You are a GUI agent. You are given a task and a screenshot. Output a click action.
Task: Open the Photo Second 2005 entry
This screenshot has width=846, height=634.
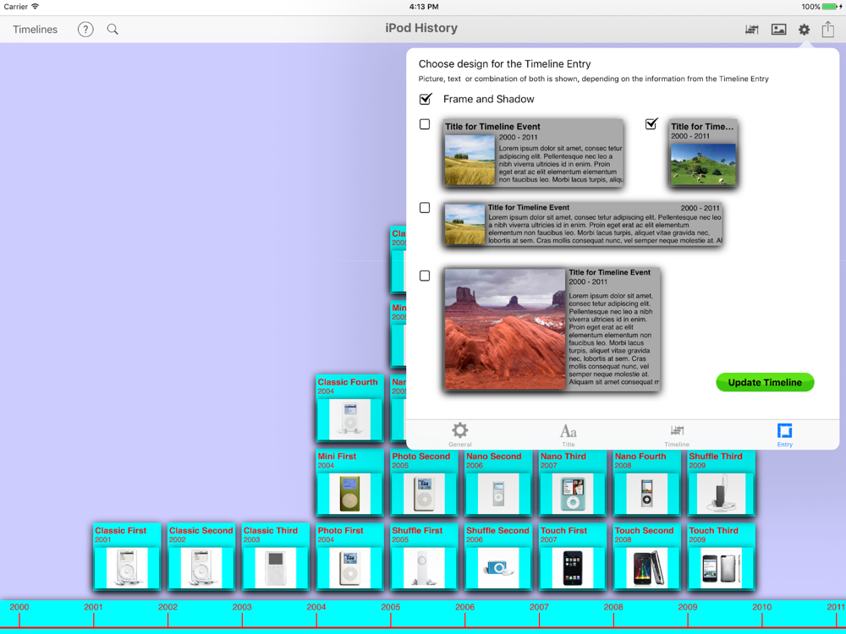pyautogui.click(x=424, y=482)
